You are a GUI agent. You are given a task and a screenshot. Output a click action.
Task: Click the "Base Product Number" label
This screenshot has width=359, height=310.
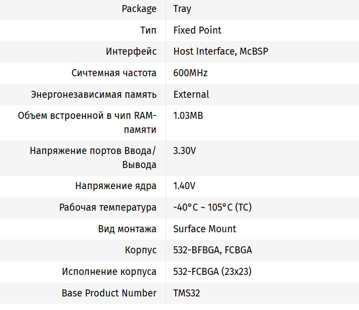tap(109, 293)
